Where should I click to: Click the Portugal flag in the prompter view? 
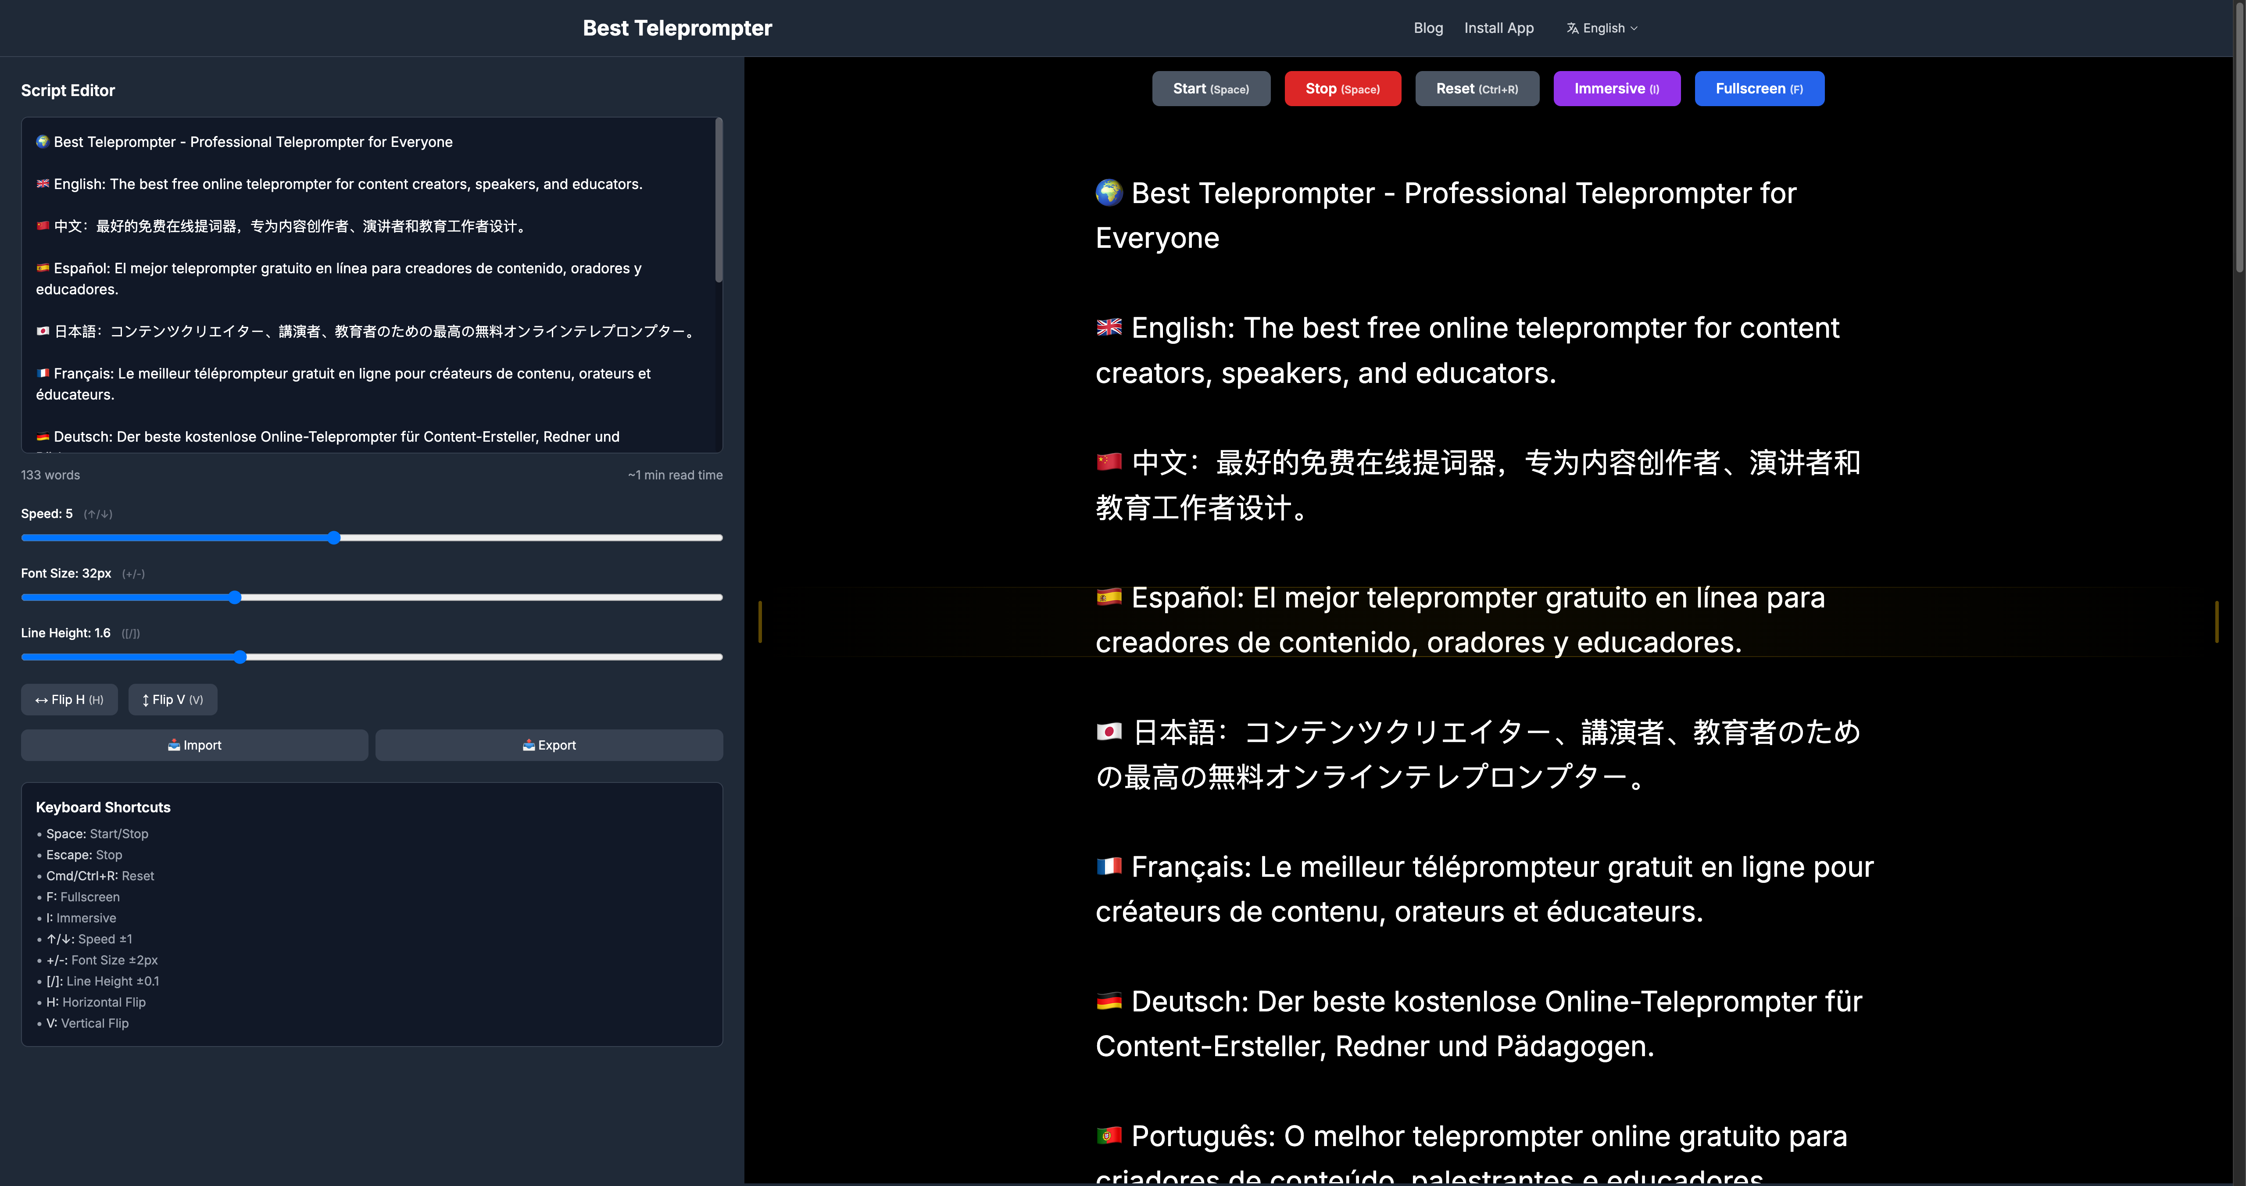1109,1136
